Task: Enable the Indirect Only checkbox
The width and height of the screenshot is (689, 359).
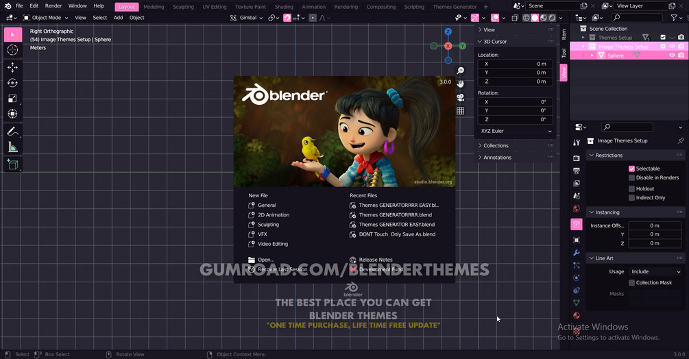Action: click(631, 198)
